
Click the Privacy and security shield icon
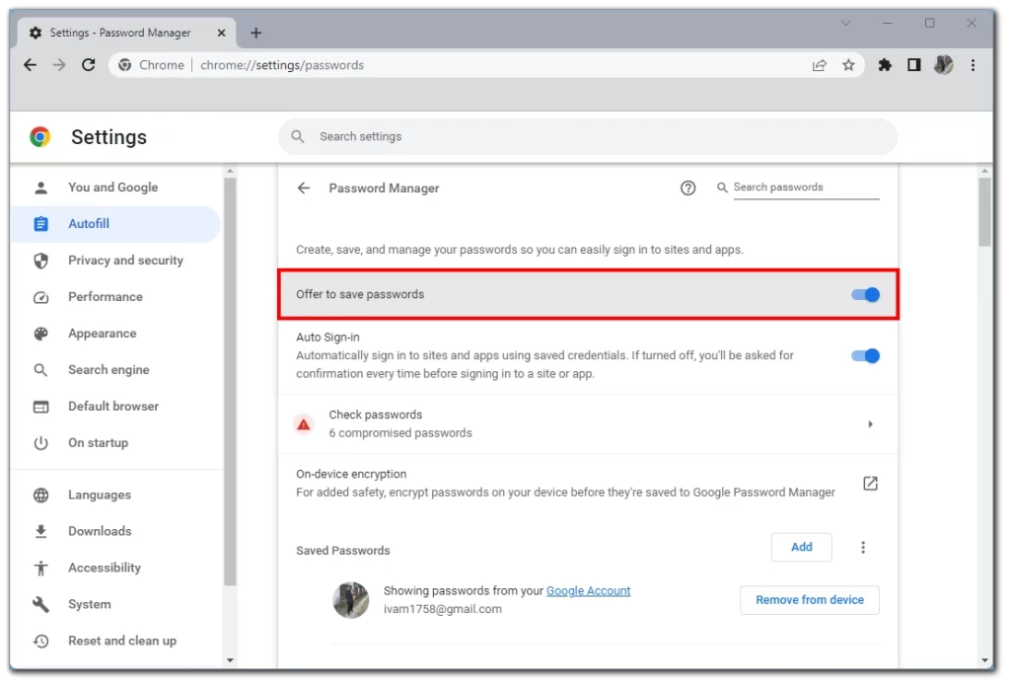tap(40, 262)
